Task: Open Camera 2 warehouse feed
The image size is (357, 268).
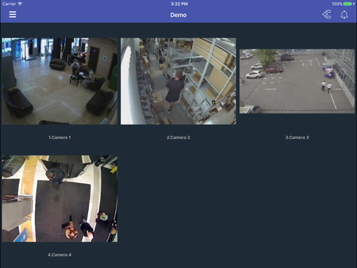Action: [178, 81]
